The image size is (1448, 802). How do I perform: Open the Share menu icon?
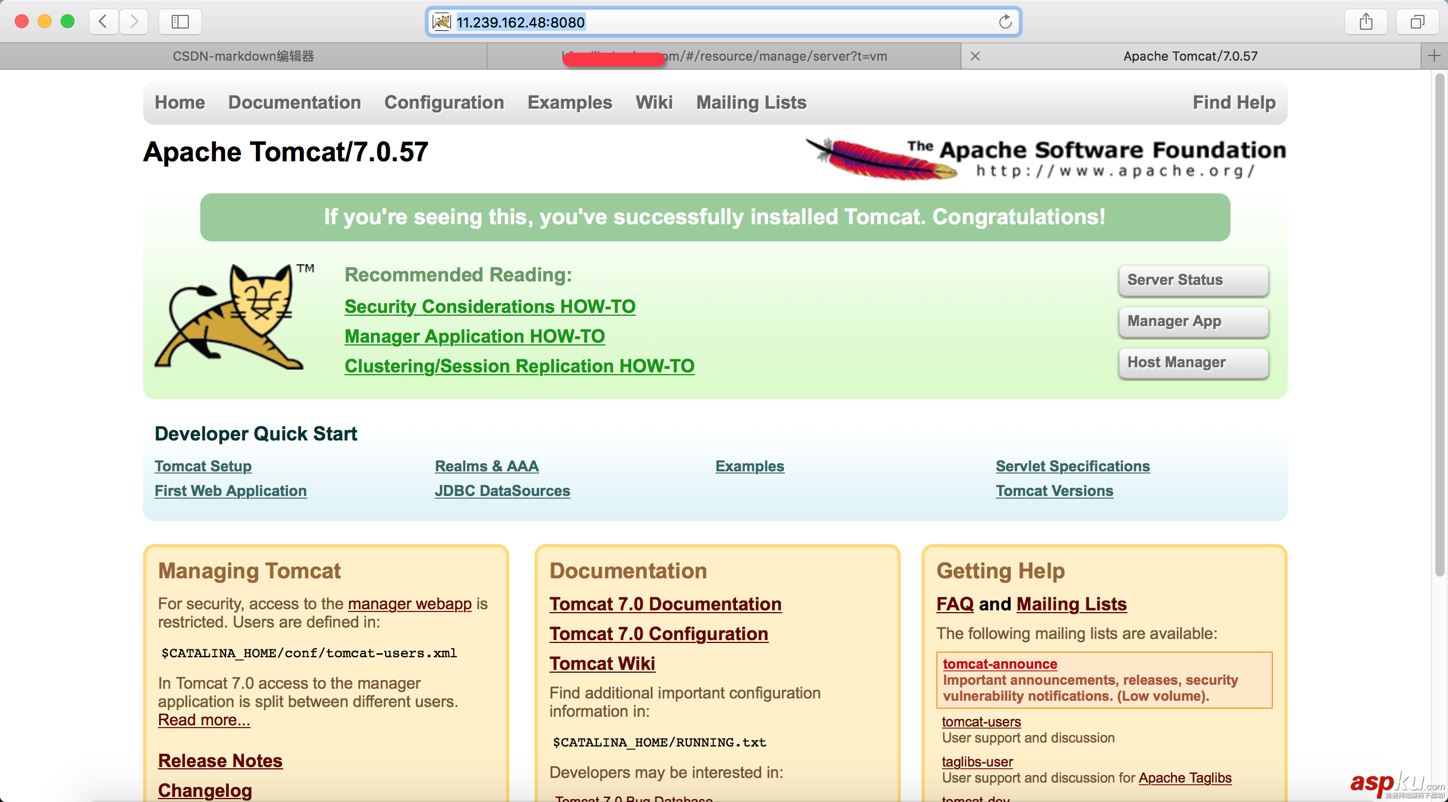[x=1366, y=22]
